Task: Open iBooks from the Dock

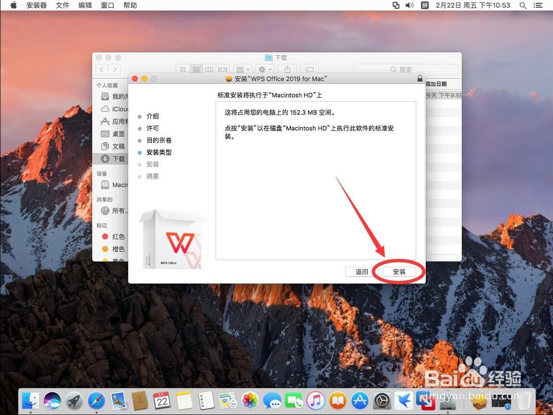Action: [338, 401]
